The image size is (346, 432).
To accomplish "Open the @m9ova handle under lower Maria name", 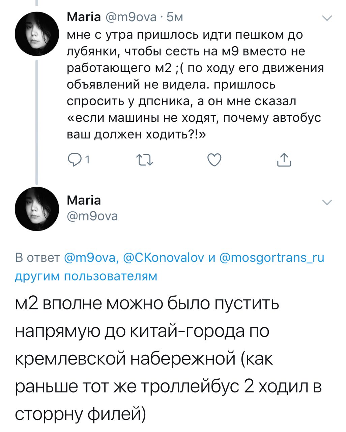I will (92, 216).
